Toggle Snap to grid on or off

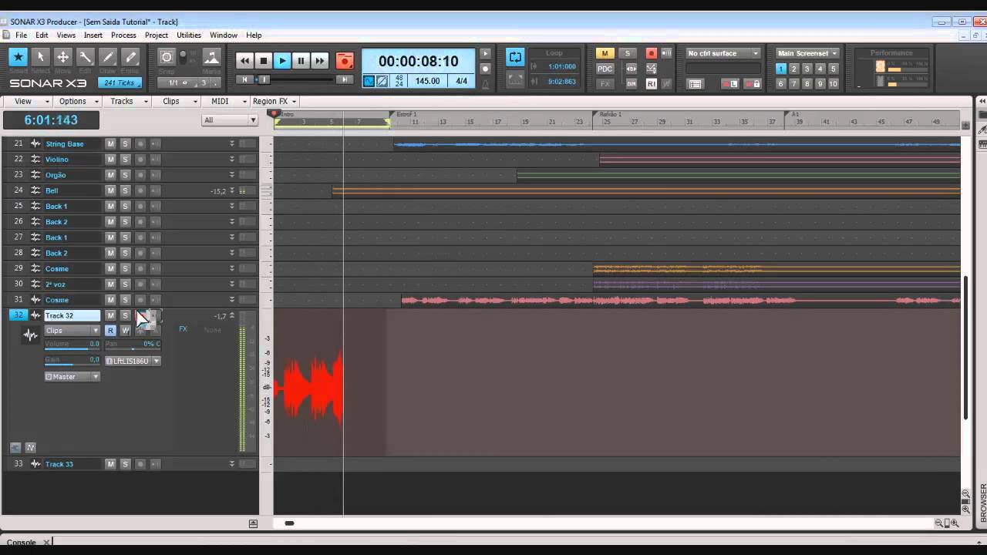click(x=167, y=57)
